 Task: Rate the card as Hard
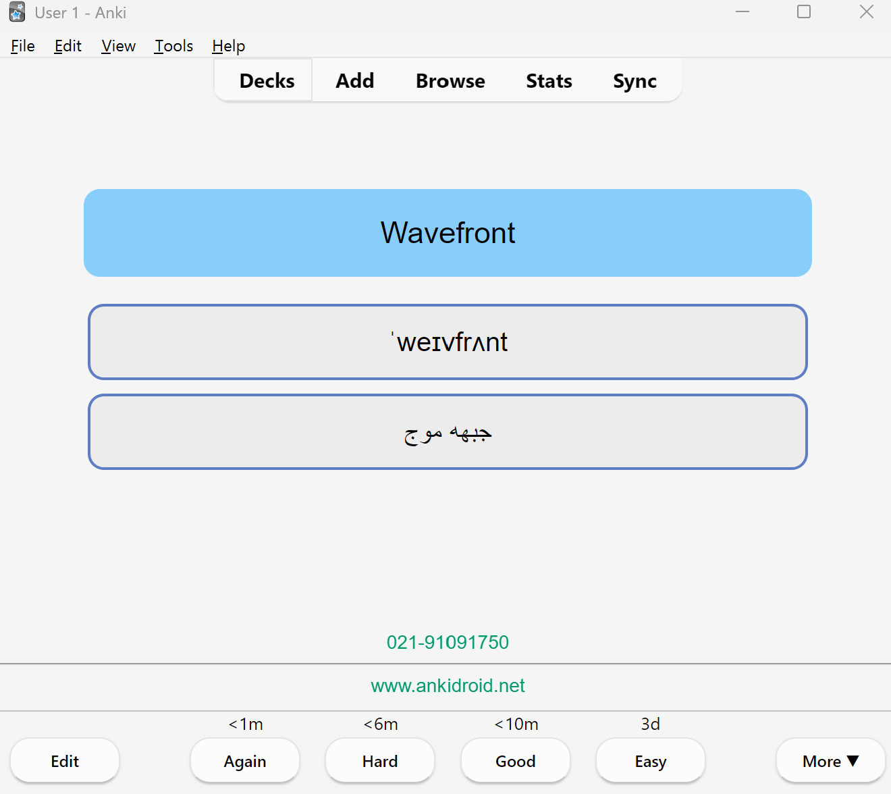point(380,761)
